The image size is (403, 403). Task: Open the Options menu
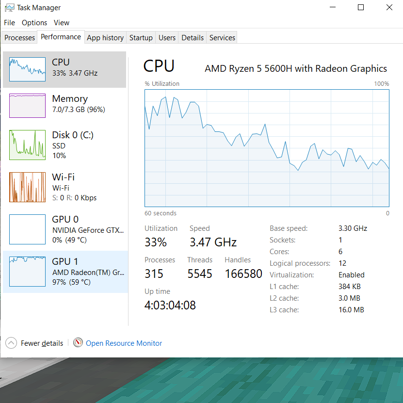click(x=34, y=23)
